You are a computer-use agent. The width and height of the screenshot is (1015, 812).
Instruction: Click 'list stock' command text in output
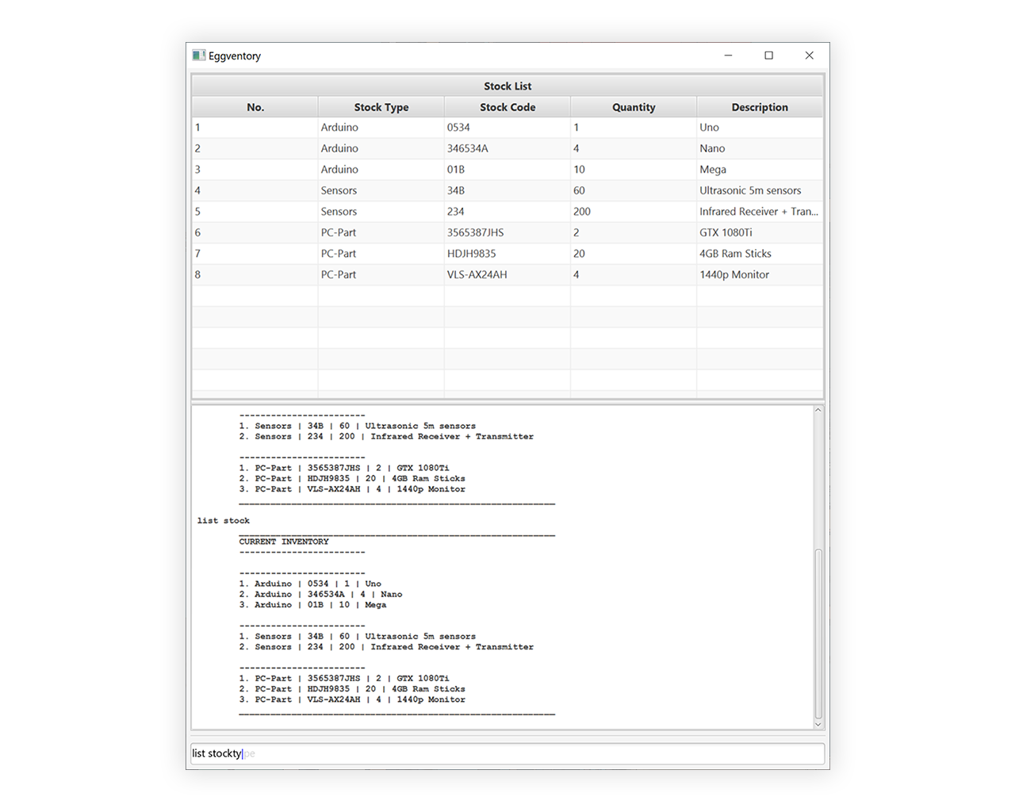point(224,521)
